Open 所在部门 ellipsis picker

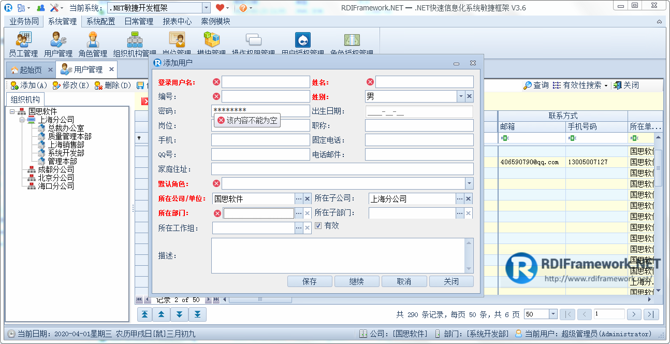(x=299, y=213)
